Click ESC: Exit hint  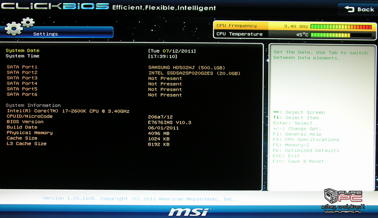286,156
